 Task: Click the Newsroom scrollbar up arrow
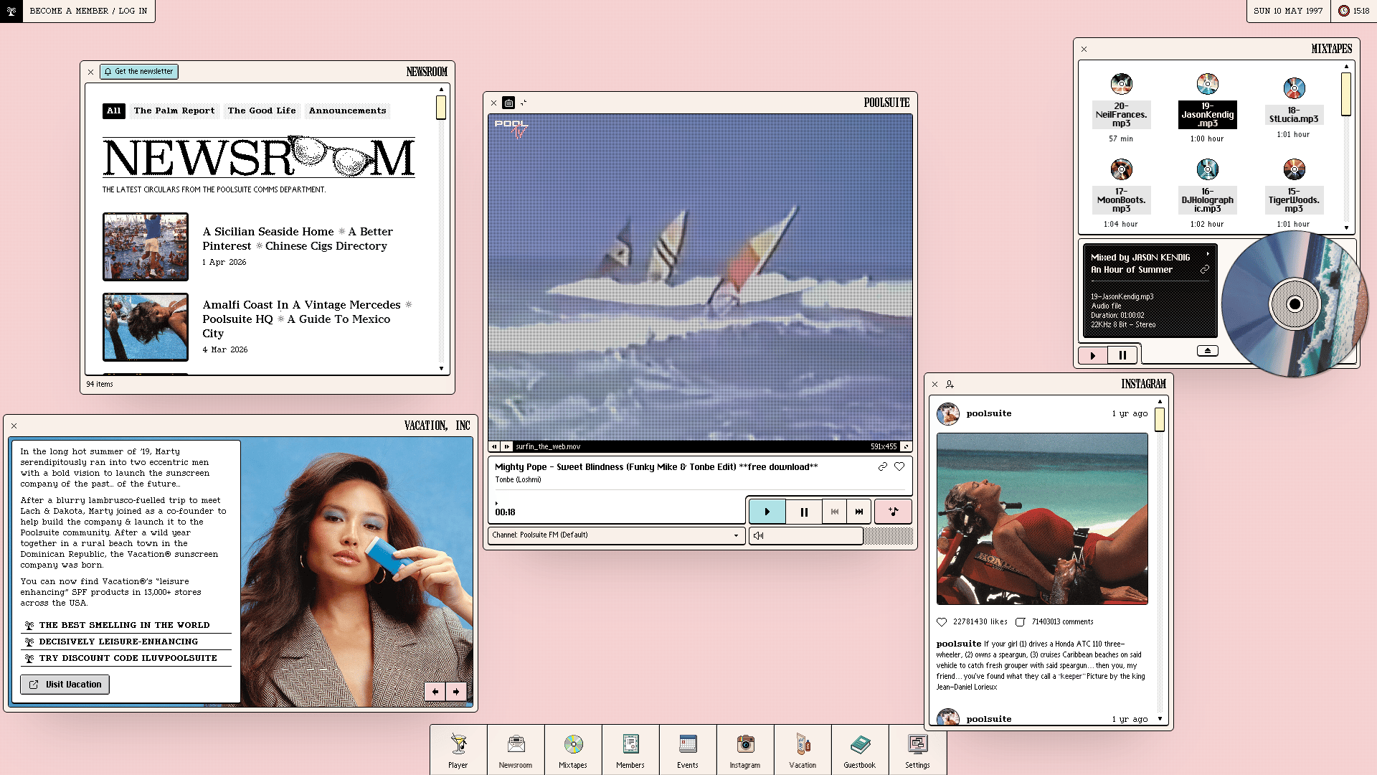click(x=441, y=89)
